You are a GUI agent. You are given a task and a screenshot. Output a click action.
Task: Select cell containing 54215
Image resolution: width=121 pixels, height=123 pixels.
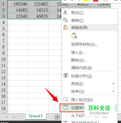(x=39, y=10)
